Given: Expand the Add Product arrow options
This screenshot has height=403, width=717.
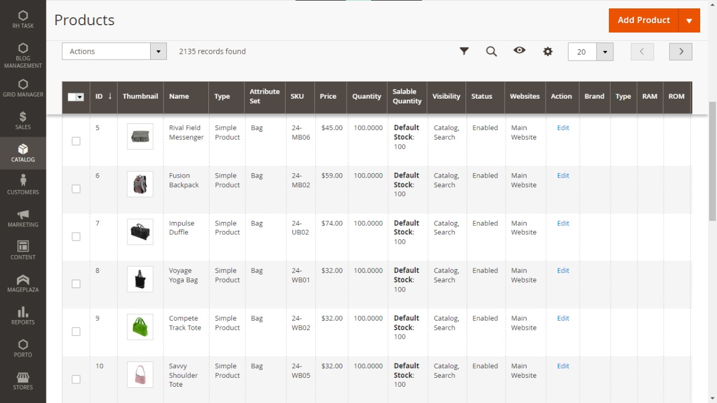Looking at the screenshot, I should pyautogui.click(x=689, y=21).
